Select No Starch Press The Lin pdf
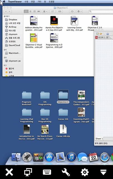 point(45,132)
